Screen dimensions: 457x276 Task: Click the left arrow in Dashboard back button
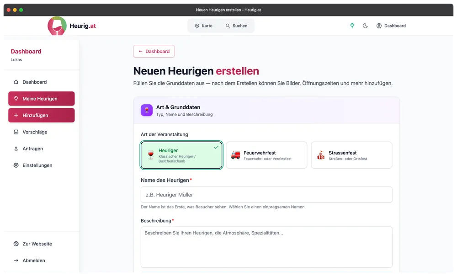tap(140, 51)
